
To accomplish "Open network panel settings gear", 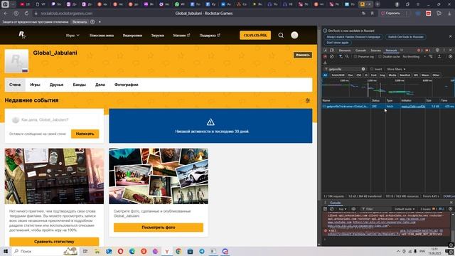I will (450, 57).
